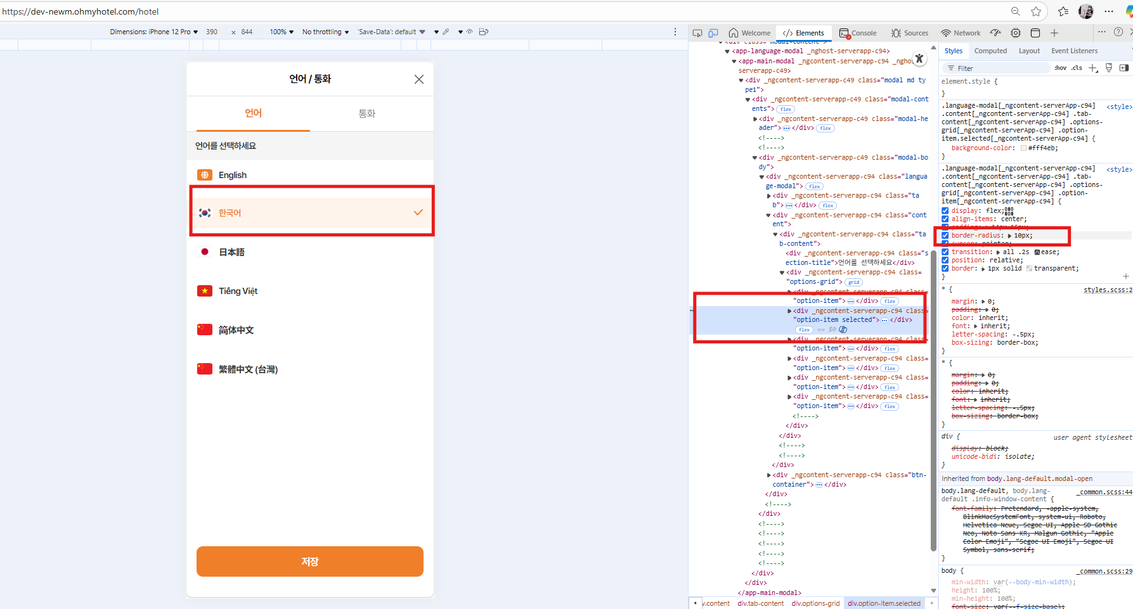Open the Memory panel chip icon
The image size is (1133, 609).
(1016, 33)
